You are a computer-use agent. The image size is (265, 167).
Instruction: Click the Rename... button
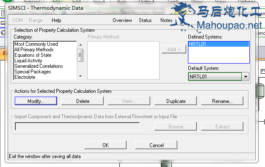222,101
